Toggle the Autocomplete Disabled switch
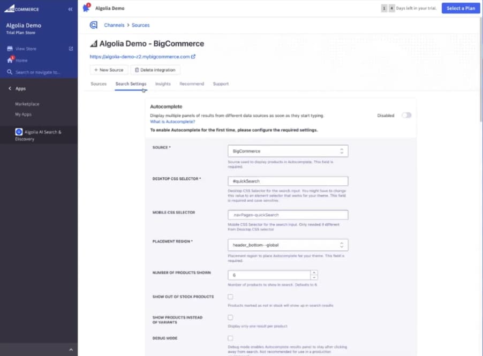The width and height of the screenshot is (483, 356). click(406, 116)
